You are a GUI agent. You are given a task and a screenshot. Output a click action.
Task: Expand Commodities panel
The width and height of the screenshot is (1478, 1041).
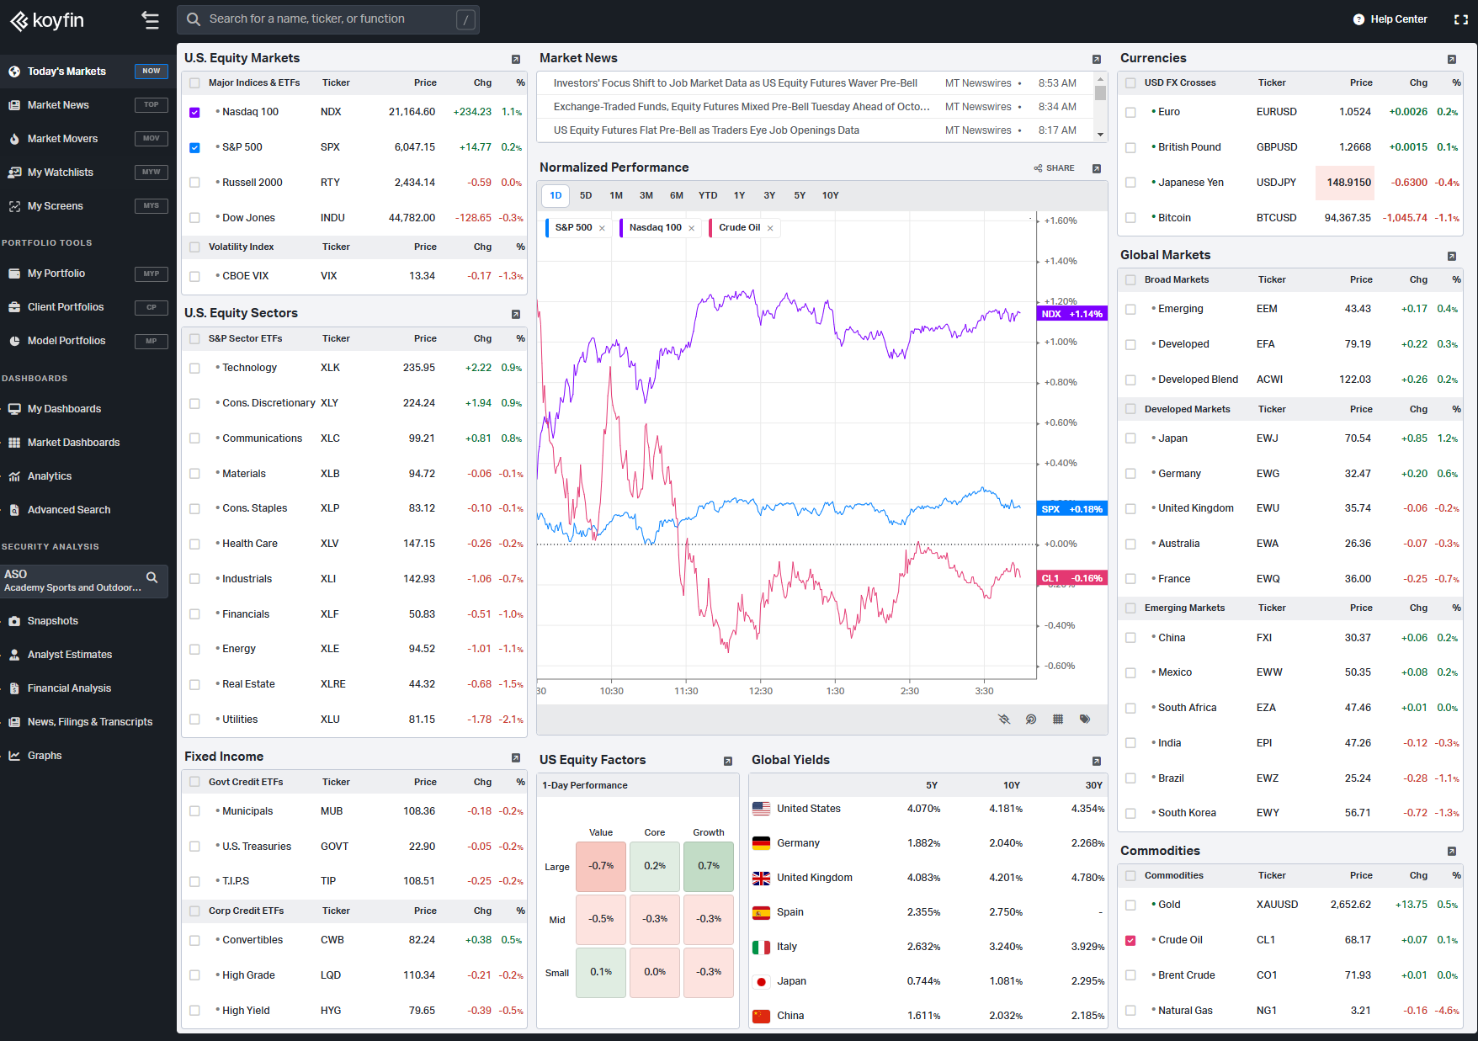coord(1452,852)
